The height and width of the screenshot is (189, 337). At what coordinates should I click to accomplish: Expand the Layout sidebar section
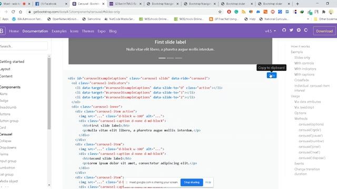pos(5,69)
